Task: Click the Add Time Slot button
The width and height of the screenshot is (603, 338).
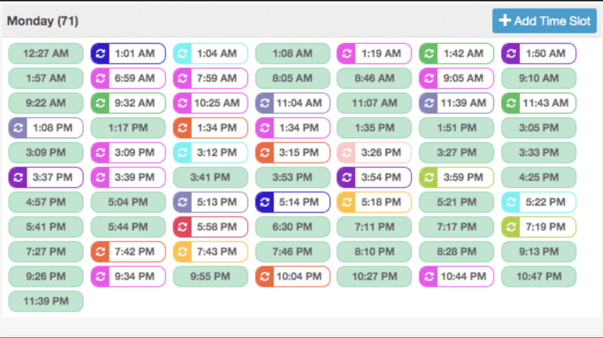Action: [544, 21]
